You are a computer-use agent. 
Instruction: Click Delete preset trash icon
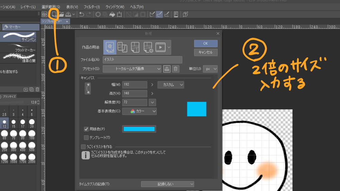(x=176, y=69)
